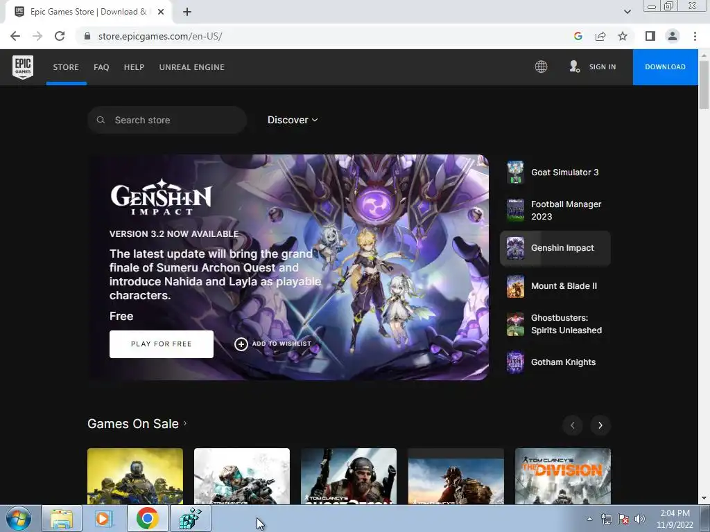
Task: Click the Show desktop button
Action: (705, 518)
